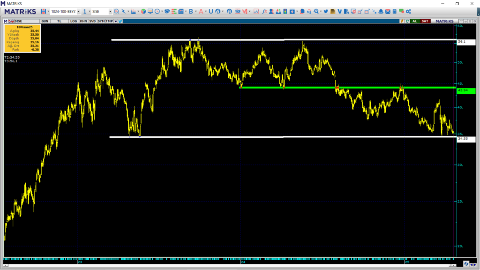Toggle SYM option in chart header
The image size is (480, 270).
pos(101,21)
